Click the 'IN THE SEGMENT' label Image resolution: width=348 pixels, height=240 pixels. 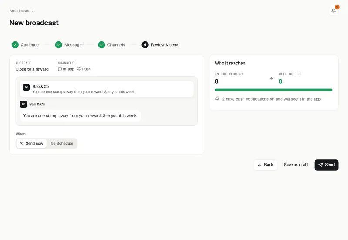tap(229, 74)
